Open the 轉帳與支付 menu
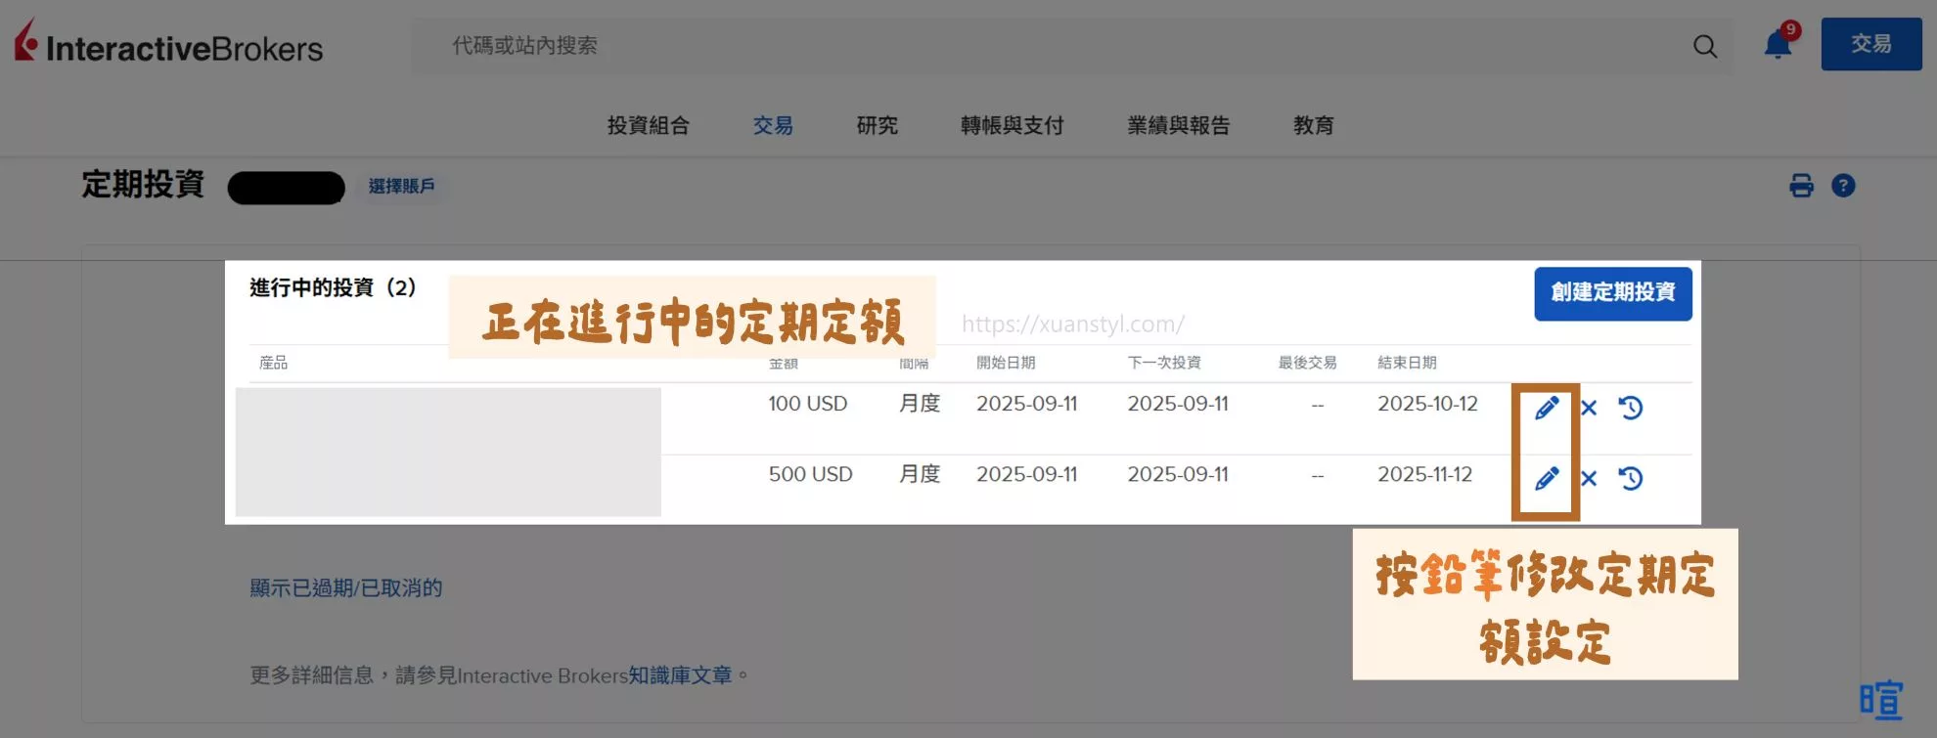This screenshot has width=1937, height=738. (x=1012, y=125)
